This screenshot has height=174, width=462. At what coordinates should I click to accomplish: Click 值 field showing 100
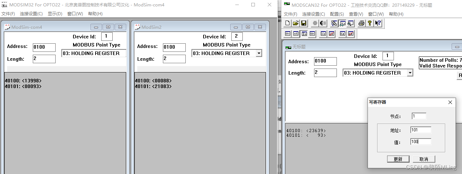click(x=421, y=142)
